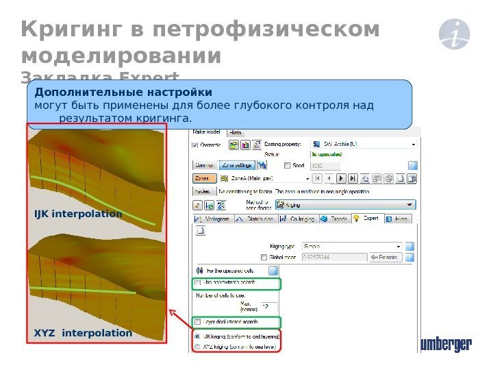Enable the Seed checkbox
This screenshot has height=370, width=493.
click(287, 165)
